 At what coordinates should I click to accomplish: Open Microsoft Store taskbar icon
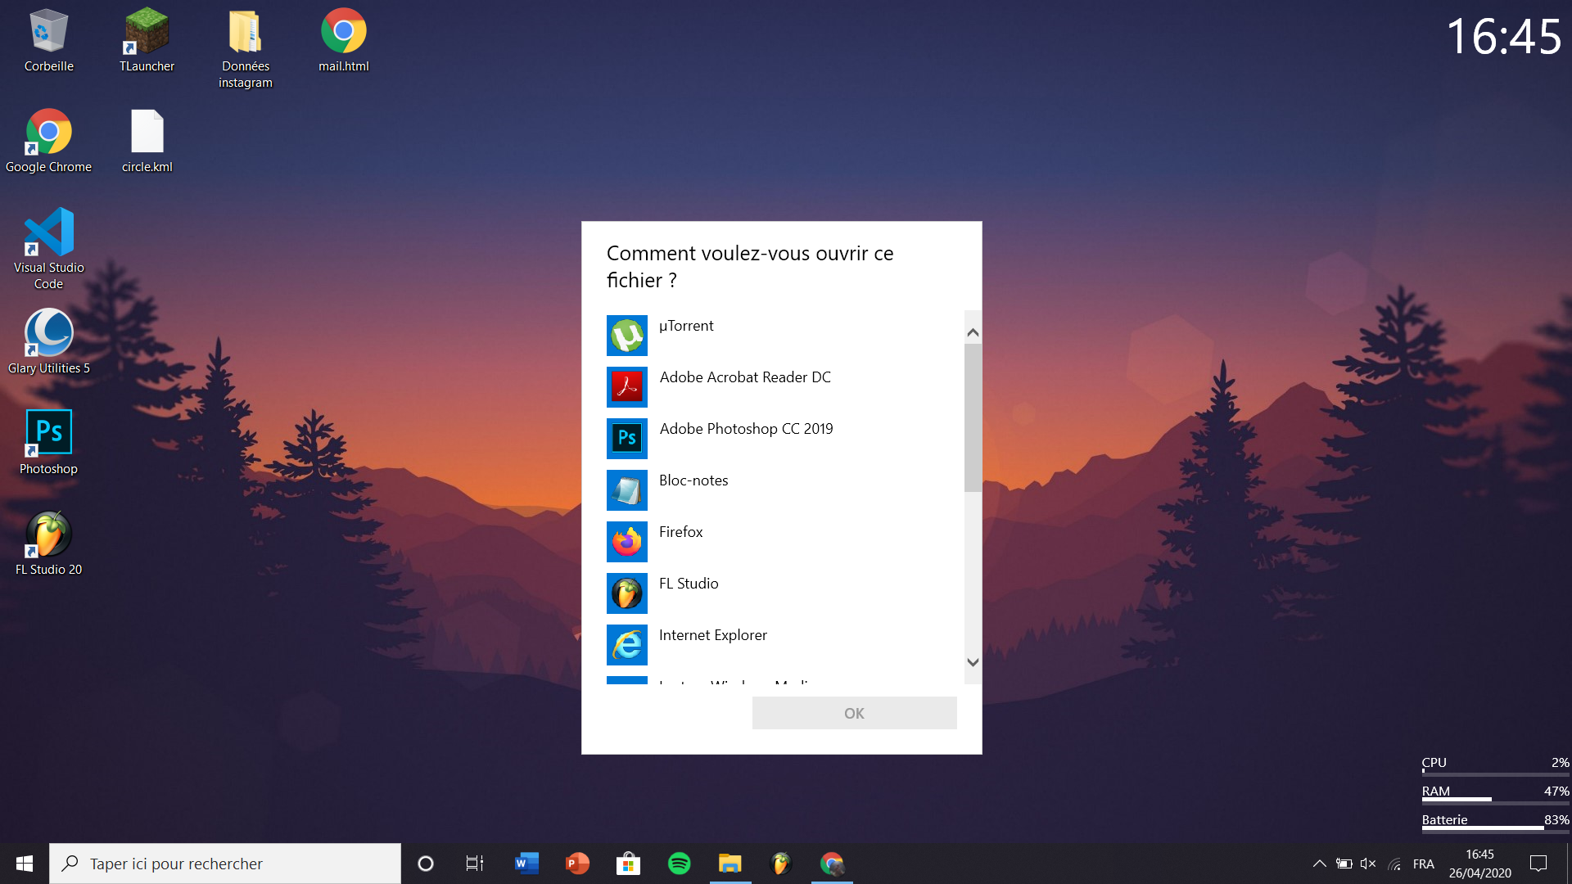point(628,864)
